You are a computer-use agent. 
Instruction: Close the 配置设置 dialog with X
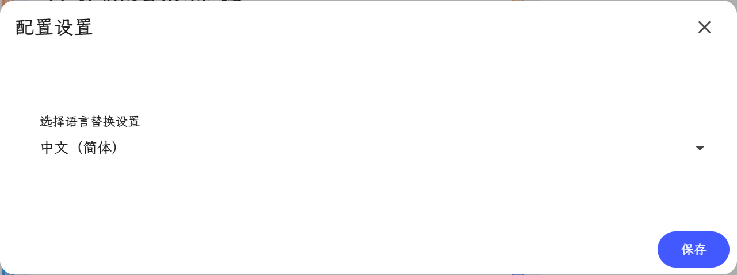click(x=704, y=27)
